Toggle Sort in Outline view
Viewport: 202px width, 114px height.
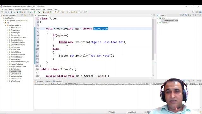point(183,15)
